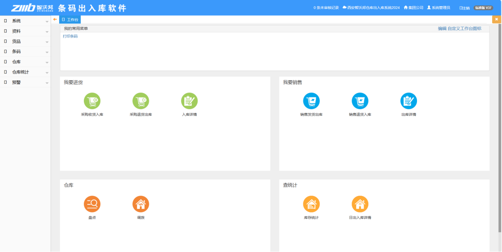Expand the 系统 sidebar menu
This screenshot has width=502, height=252.
pos(26,21)
